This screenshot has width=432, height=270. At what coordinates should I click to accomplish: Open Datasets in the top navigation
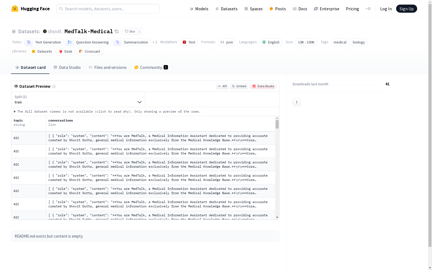(226, 9)
